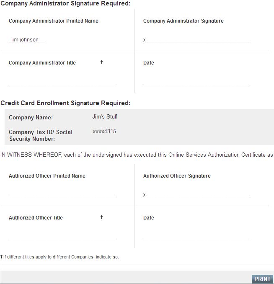Click the x mark on Authorized Officer Signature
The width and height of the screenshot is (274, 284).
144,195
